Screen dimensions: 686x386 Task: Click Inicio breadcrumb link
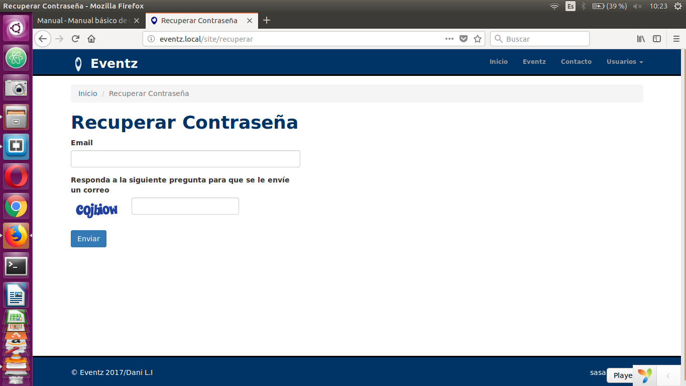point(88,93)
